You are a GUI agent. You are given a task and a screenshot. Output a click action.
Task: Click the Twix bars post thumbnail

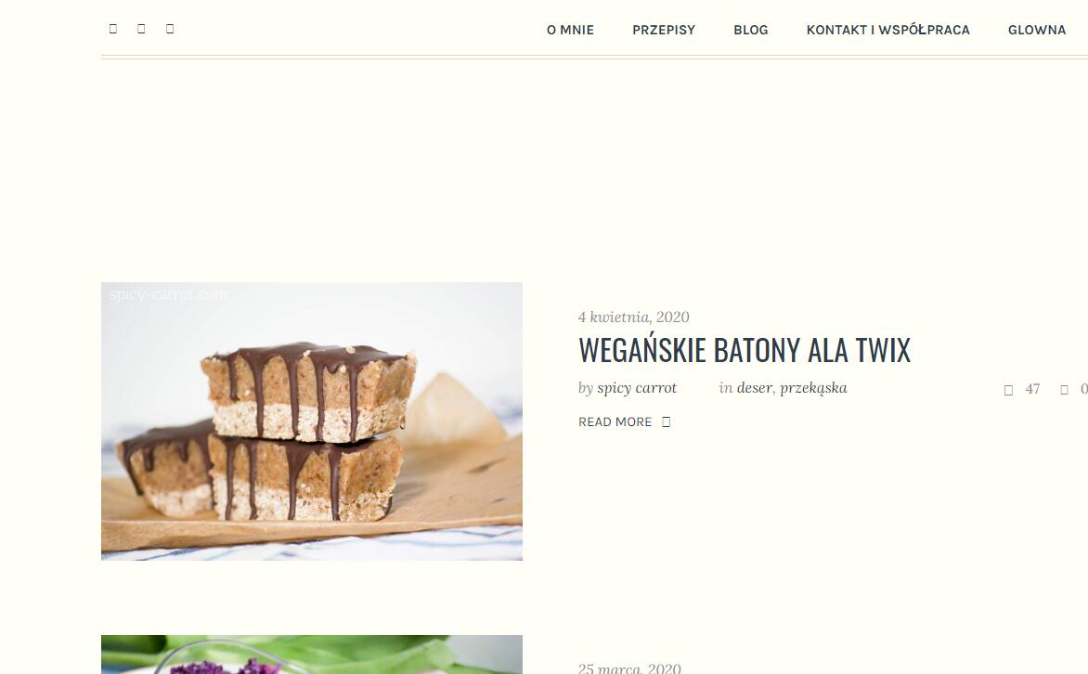pos(312,421)
